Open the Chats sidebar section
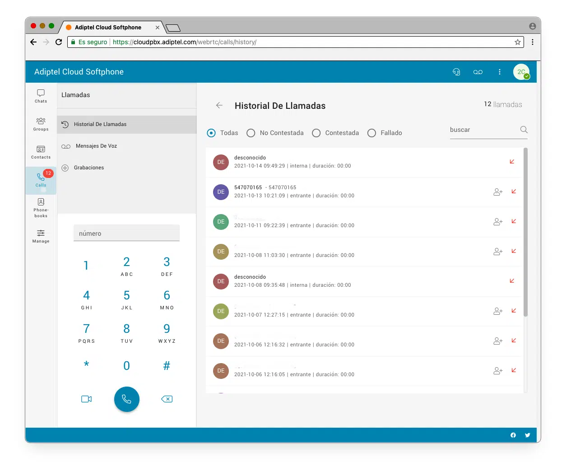This screenshot has height=476, width=566. pyautogui.click(x=41, y=96)
